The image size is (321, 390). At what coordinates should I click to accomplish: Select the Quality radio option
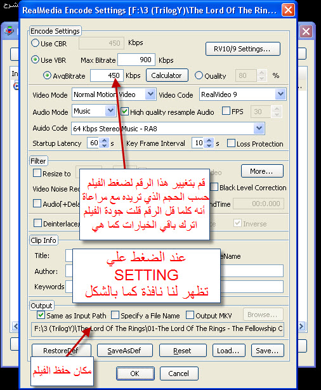pyautogui.click(x=199, y=75)
